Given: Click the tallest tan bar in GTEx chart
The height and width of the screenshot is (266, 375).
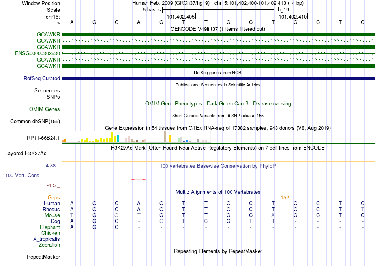Looking at the screenshot, I should [165, 137].
